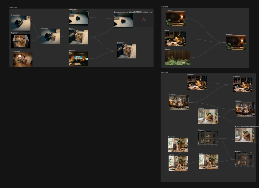This screenshot has width=259, height=188.
Task: Open the stacked camera photos node
Action: coord(21,23)
